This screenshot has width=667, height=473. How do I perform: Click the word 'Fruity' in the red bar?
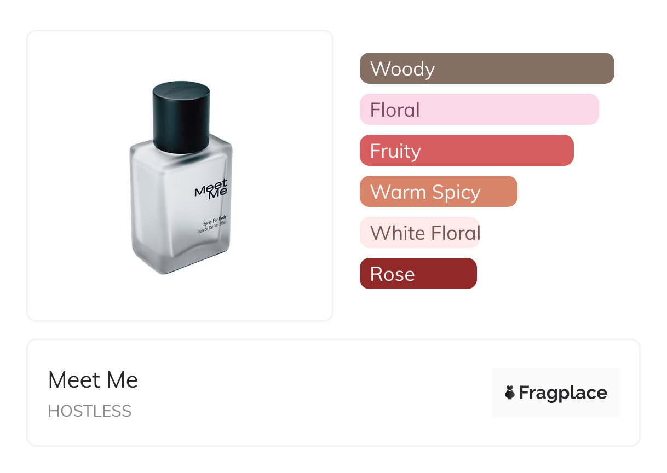395,151
